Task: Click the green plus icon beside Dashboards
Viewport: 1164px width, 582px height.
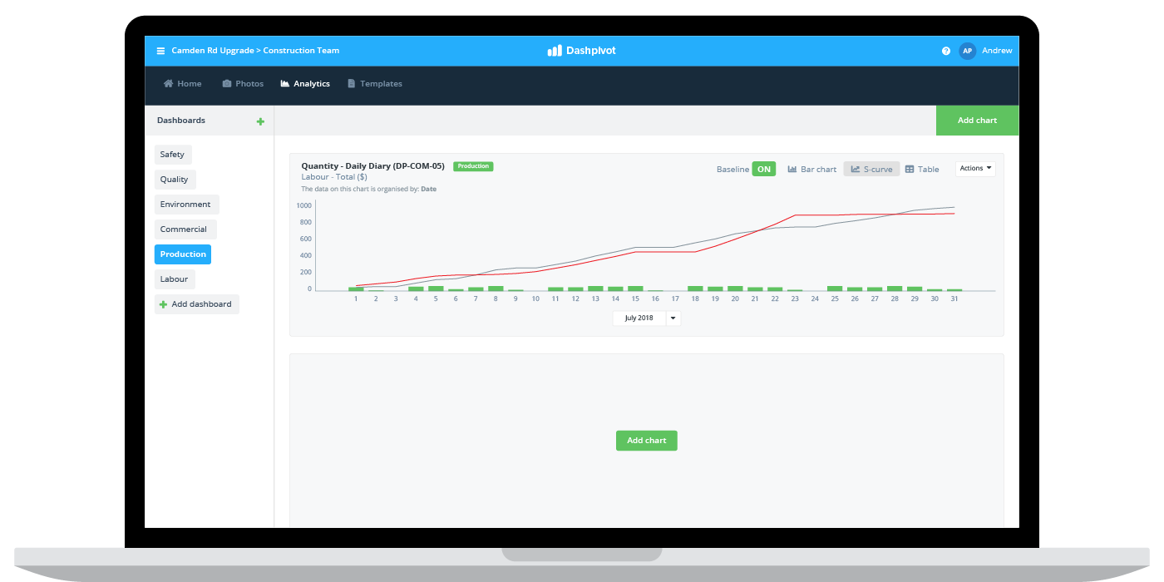Action: [x=260, y=121]
